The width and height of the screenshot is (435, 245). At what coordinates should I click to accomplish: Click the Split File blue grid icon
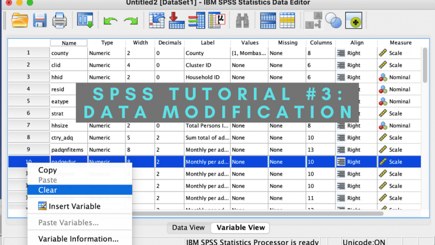268,21
